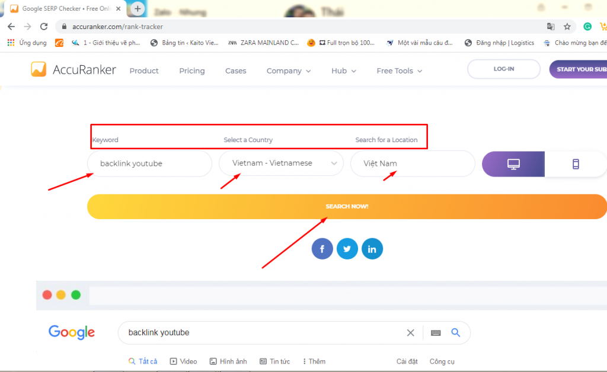Share on LinkedIn

pyautogui.click(x=372, y=249)
